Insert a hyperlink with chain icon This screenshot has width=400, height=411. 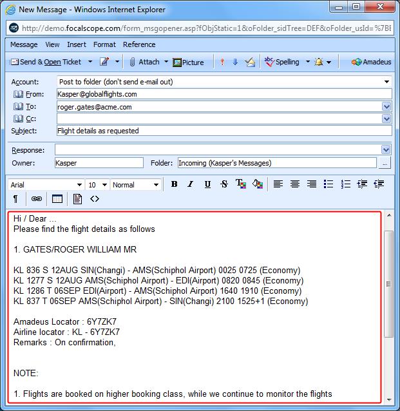click(37, 199)
